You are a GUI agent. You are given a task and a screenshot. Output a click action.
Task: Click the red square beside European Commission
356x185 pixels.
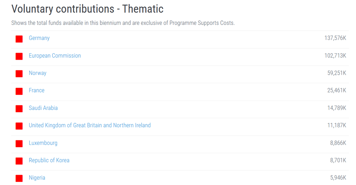pyautogui.click(x=19, y=56)
